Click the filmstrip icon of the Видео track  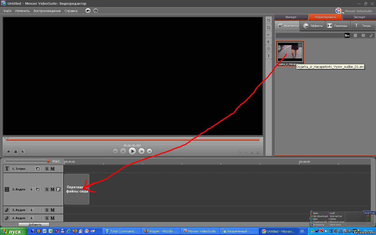click(x=7, y=189)
